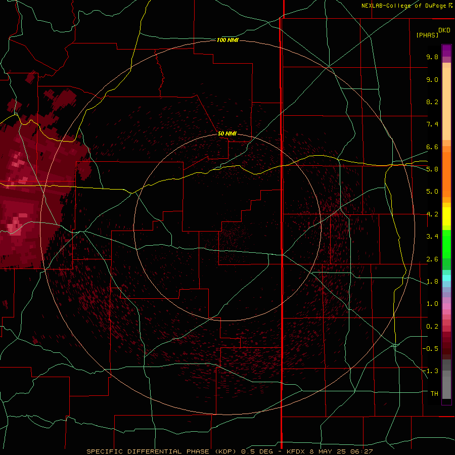Click the 8.2 value on the legend
455x455 pixels.
[432, 102]
